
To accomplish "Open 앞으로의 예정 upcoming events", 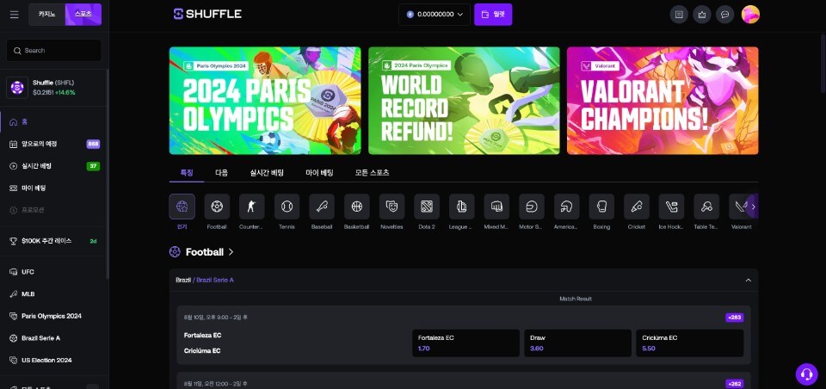I will tap(53, 144).
